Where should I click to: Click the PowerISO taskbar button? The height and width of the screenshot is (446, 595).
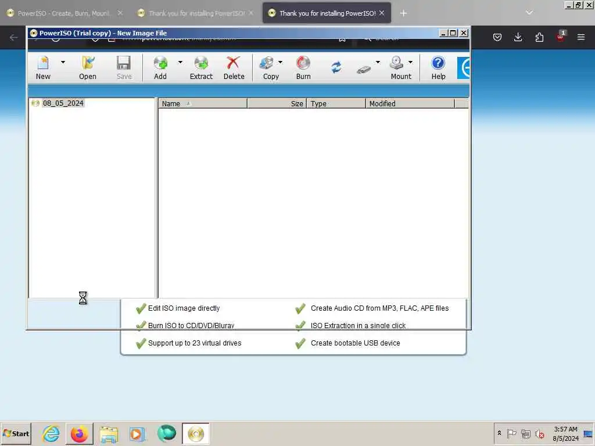pos(196,433)
